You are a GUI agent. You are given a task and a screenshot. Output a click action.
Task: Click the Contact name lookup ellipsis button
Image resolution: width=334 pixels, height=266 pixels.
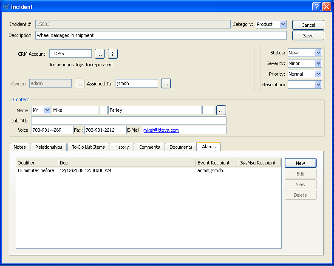tap(221, 110)
